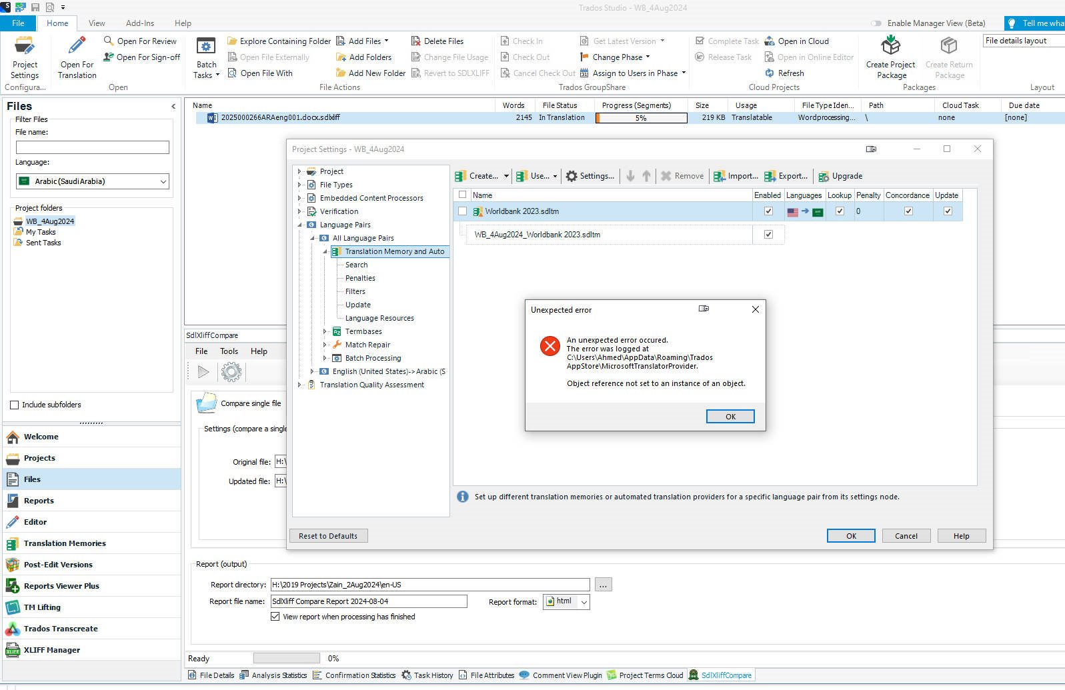Expand Project node in settings tree

[x=299, y=171]
